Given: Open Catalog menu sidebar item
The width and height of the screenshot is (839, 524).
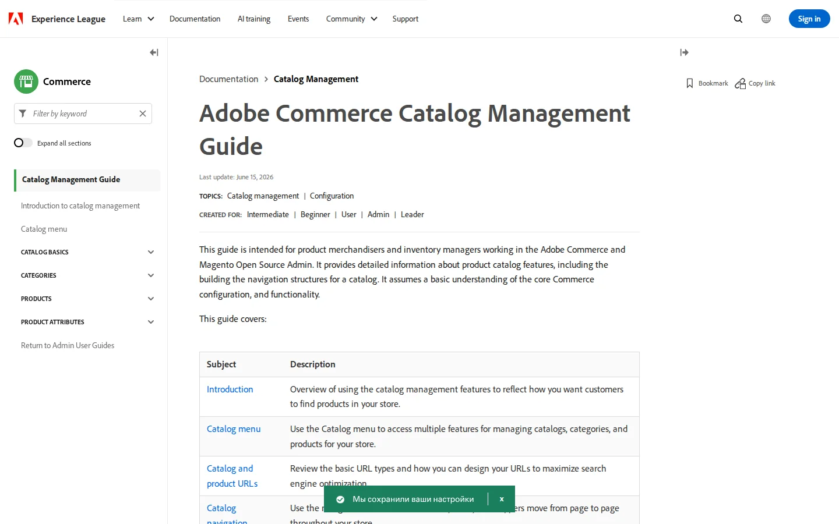Looking at the screenshot, I should coord(44,229).
